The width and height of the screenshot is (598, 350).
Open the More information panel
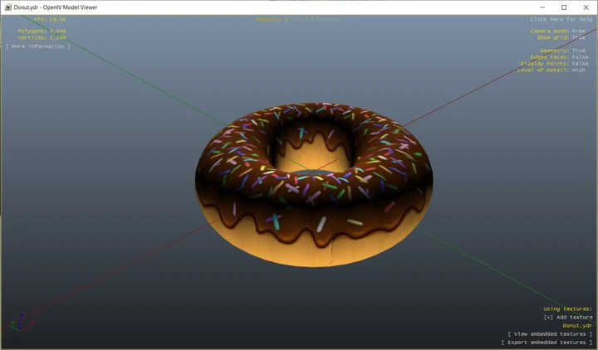37,46
